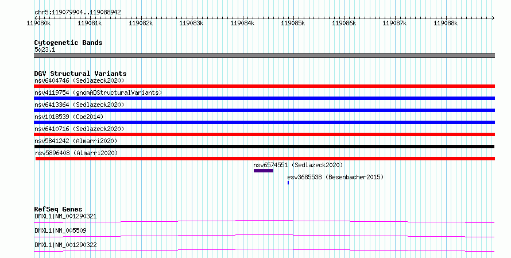Select the 119084k ruler tick label
Image resolution: width=511 pixels, height=258 pixels.
[x=242, y=23]
